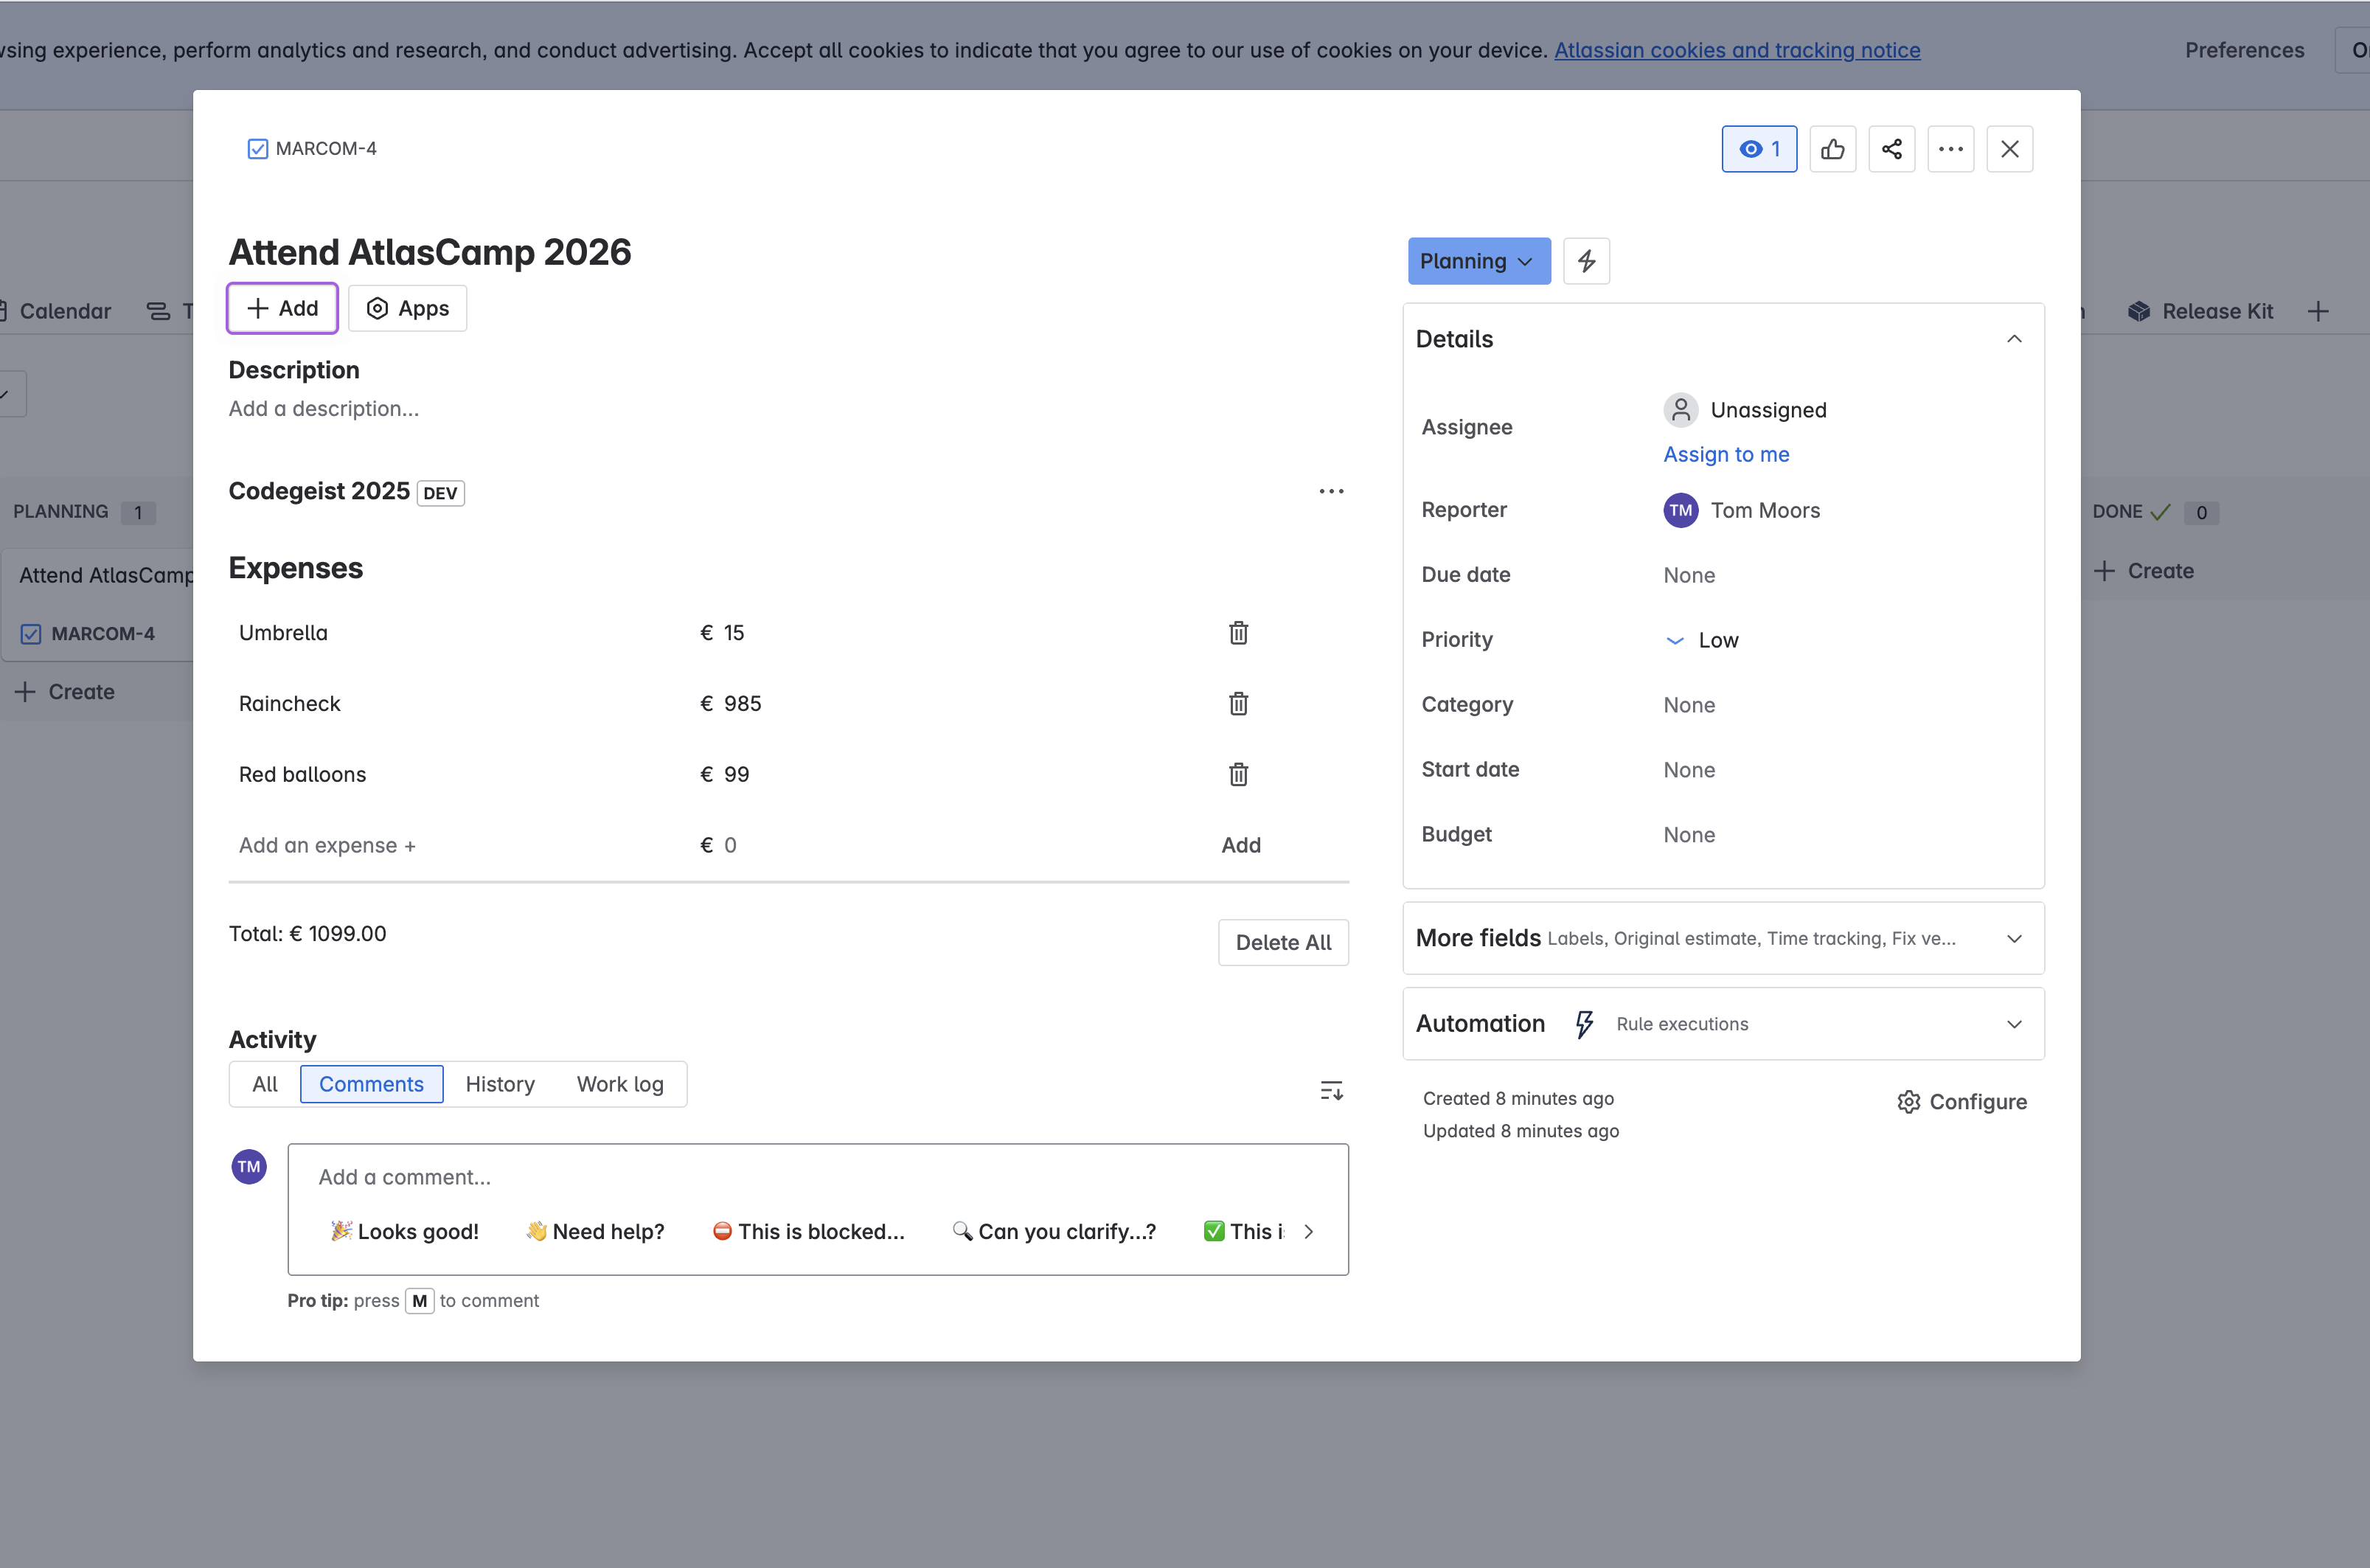Click the thumbs-up vote icon

[1832, 149]
